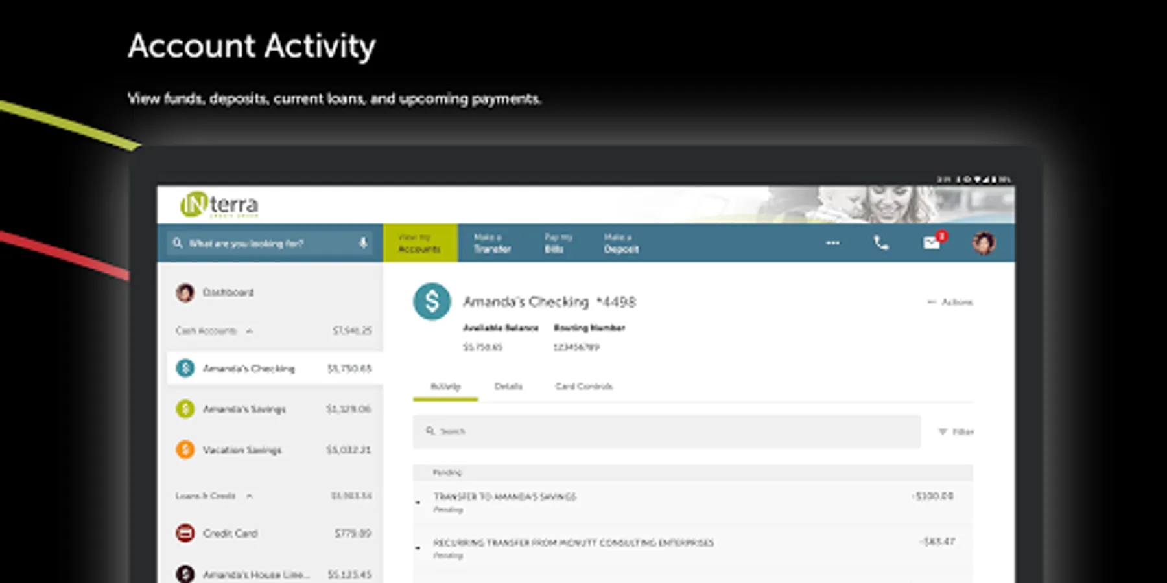Click the Credit Card balance $779.89
Image resolution: width=1167 pixels, height=583 pixels.
353,534
